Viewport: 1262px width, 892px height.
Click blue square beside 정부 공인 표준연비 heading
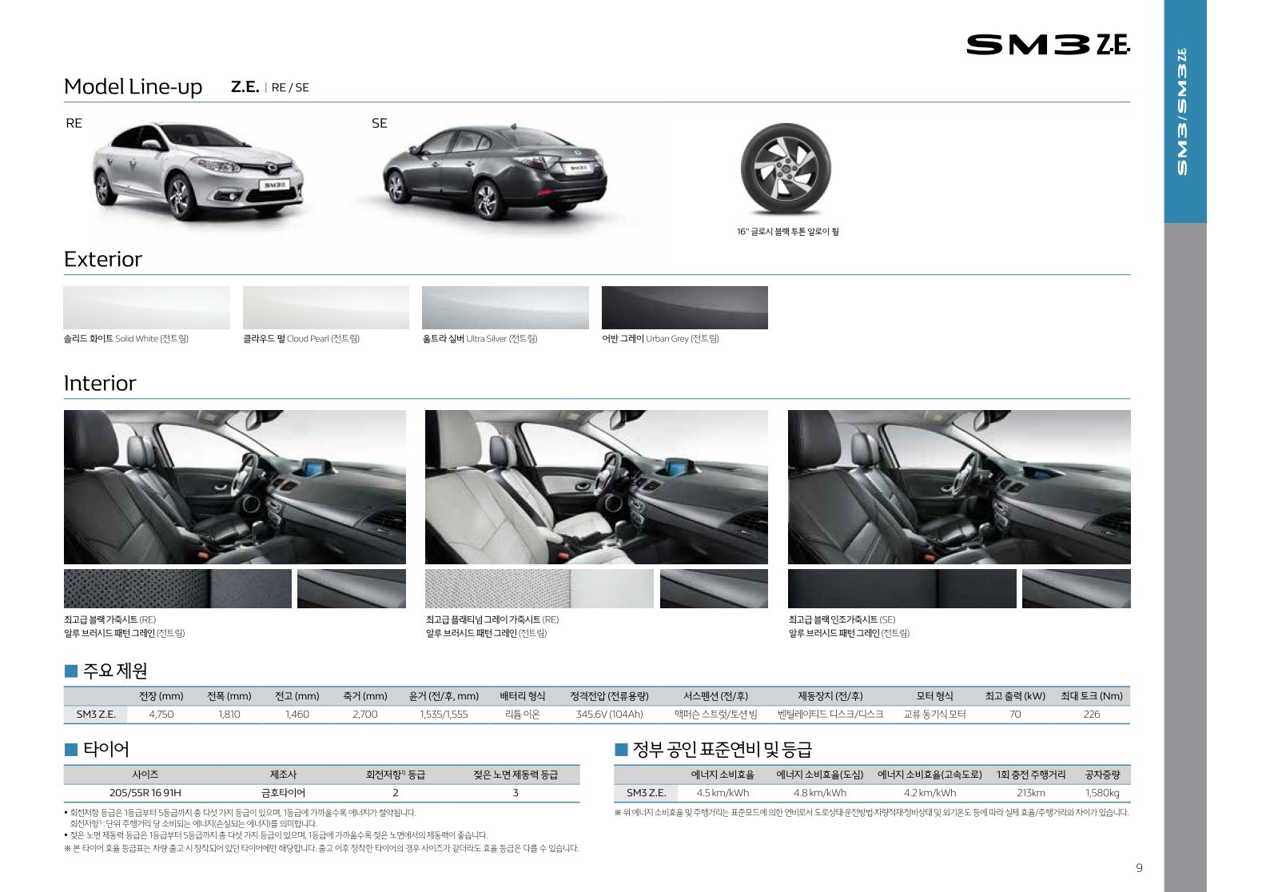click(x=621, y=749)
